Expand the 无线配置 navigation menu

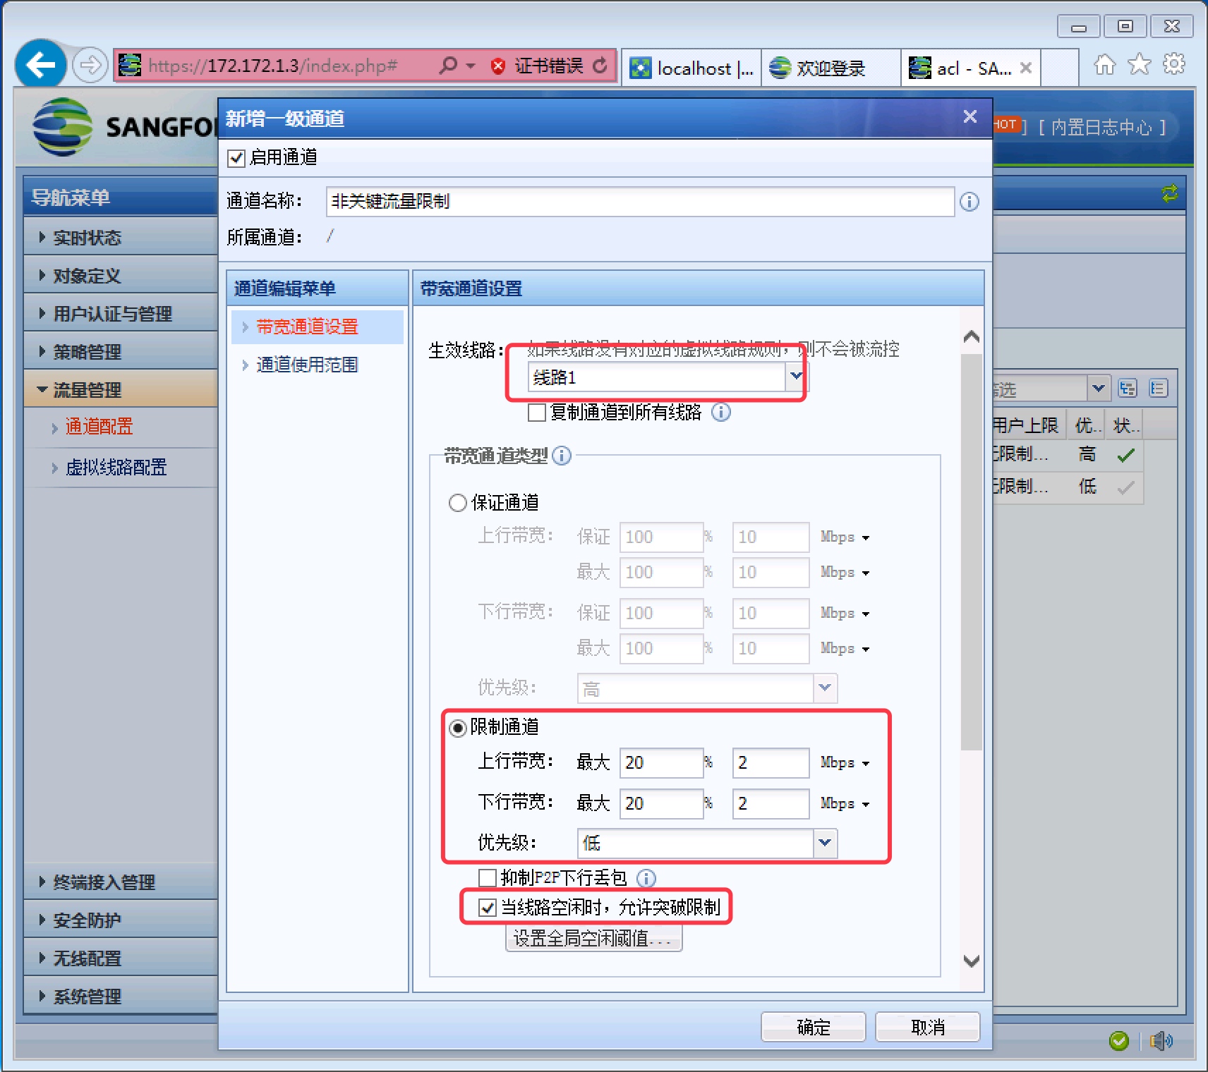coord(121,958)
